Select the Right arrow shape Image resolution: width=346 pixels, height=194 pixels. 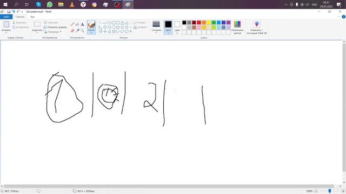click(118, 27)
